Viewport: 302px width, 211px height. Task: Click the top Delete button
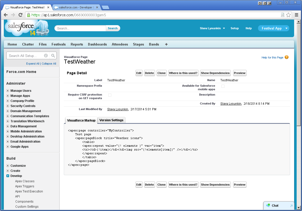pyautogui.click(x=149, y=73)
